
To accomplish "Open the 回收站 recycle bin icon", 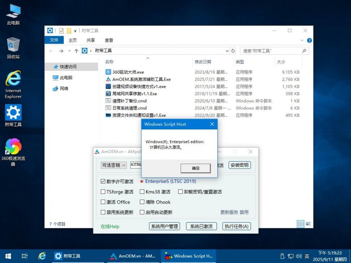I will point(13,45).
